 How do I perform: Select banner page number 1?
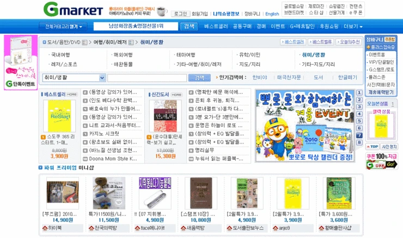click(x=359, y=92)
